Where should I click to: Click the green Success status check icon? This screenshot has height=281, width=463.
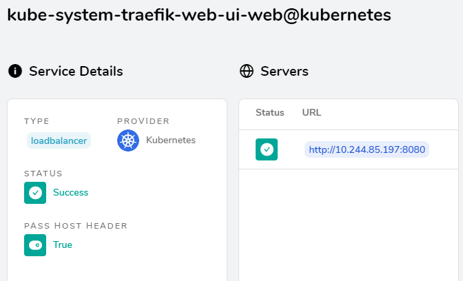click(35, 193)
